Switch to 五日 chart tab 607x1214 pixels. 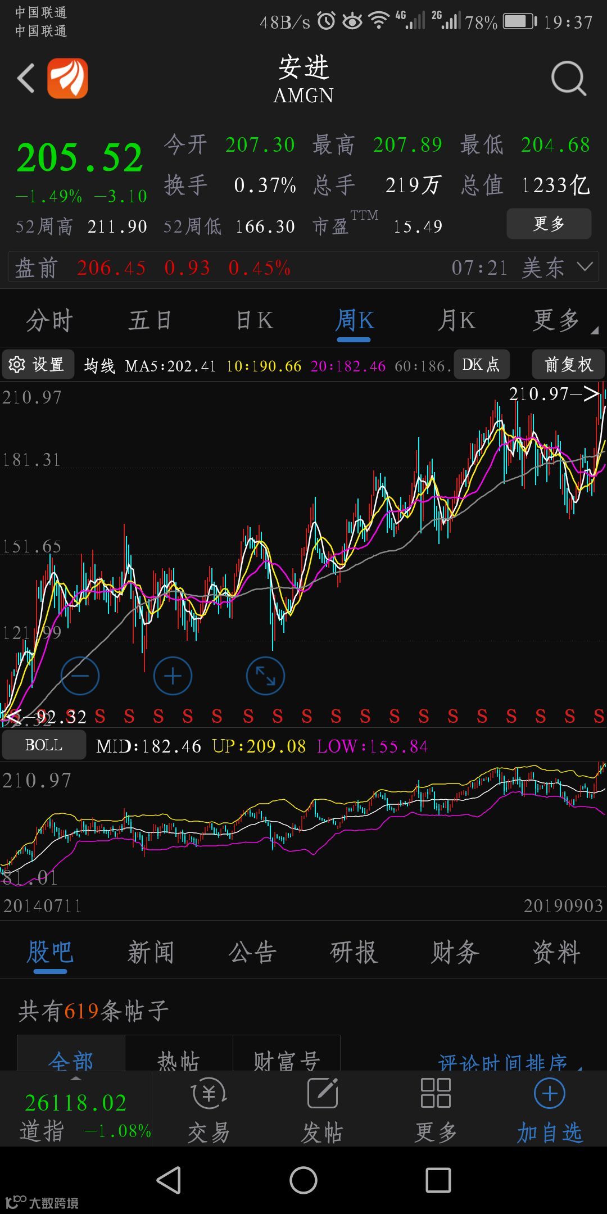pyautogui.click(x=150, y=321)
